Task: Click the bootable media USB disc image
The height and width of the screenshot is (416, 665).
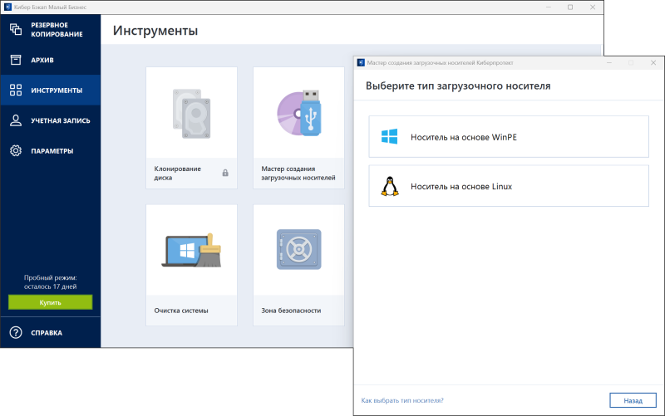Action: [298, 112]
